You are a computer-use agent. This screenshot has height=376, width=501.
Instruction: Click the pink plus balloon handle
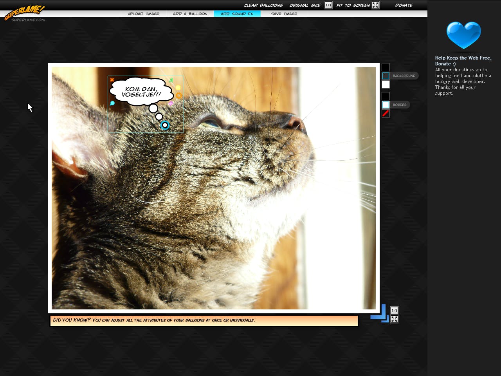pos(171,104)
